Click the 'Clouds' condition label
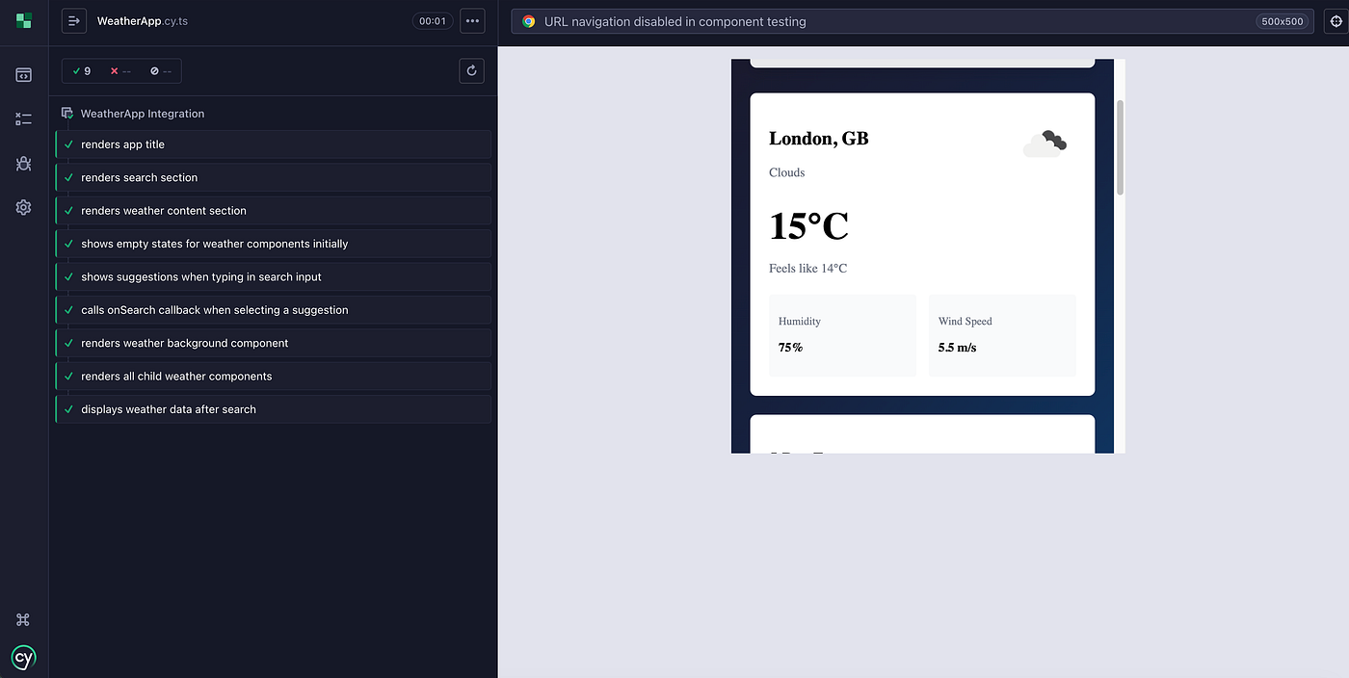The height and width of the screenshot is (678, 1349). (x=787, y=172)
